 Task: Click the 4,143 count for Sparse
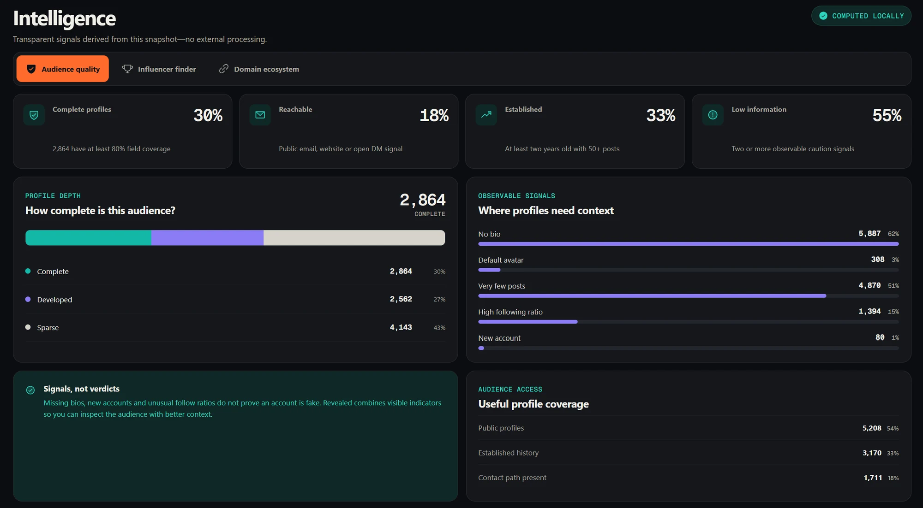pyautogui.click(x=401, y=327)
